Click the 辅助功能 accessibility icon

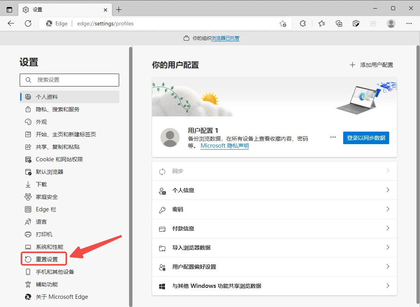pyautogui.click(x=28, y=284)
